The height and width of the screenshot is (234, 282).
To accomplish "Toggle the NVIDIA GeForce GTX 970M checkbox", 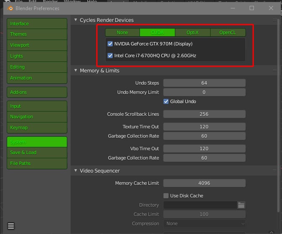I will (110, 44).
